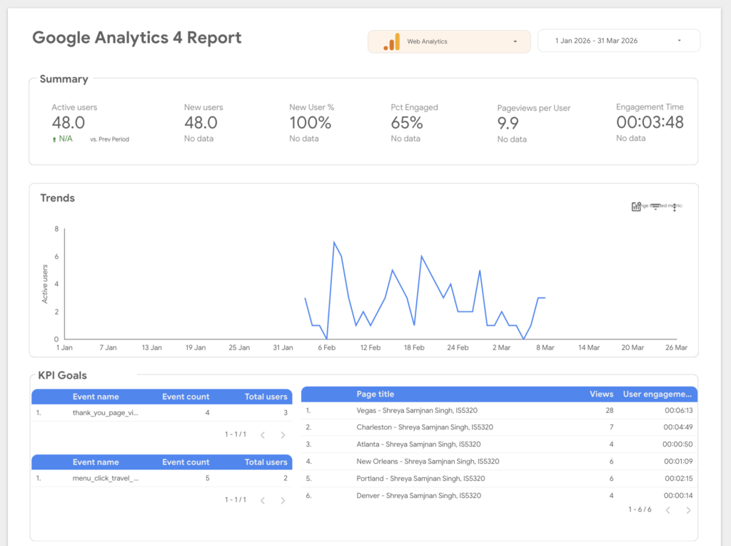This screenshot has height=546, width=731.
Task: Click Page title column header
Action: pyautogui.click(x=375, y=394)
